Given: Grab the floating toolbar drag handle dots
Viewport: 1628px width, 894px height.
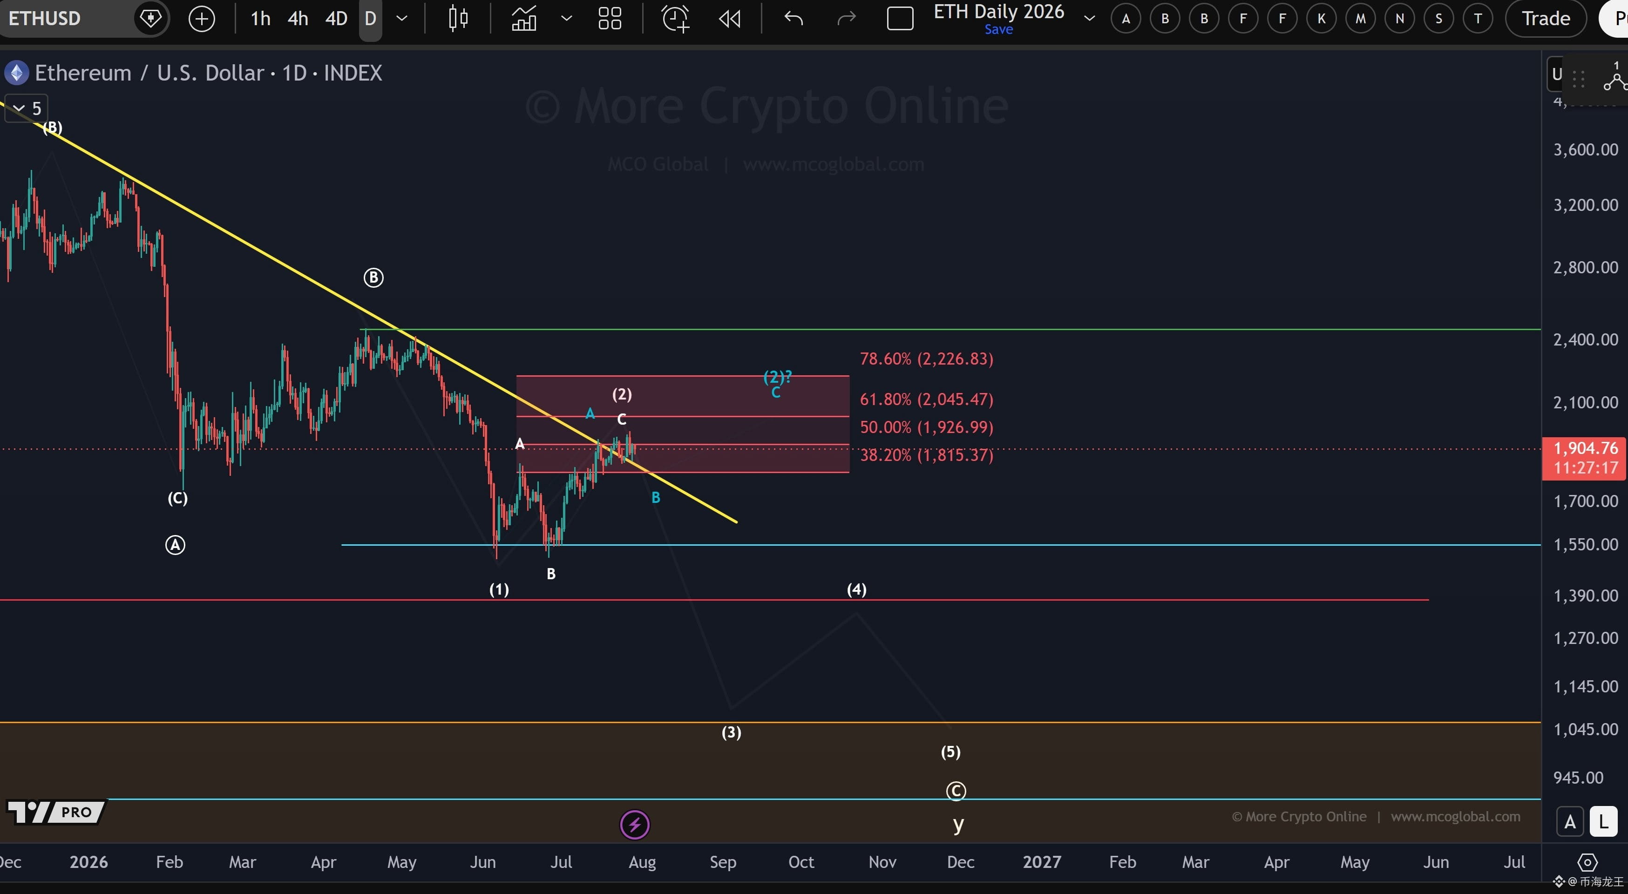Looking at the screenshot, I should click(1578, 79).
